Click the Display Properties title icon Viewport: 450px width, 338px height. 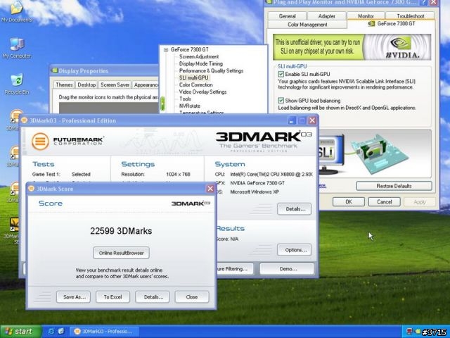(x=54, y=70)
